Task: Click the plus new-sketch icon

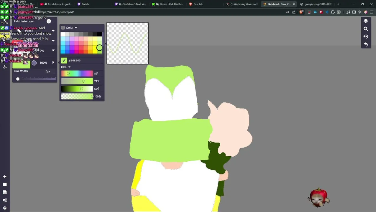Action: pos(5,177)
